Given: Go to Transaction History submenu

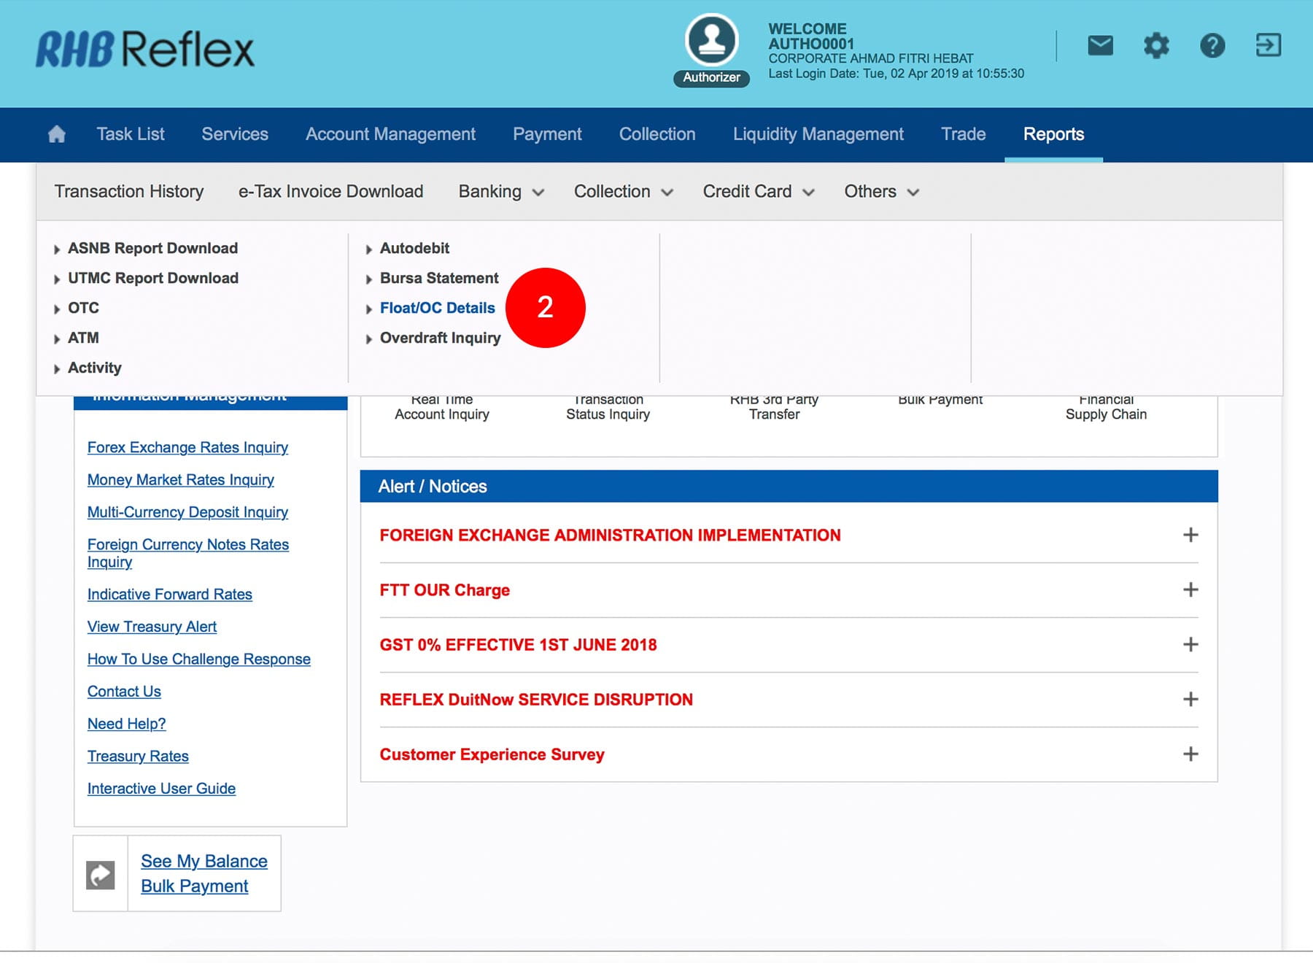Looking at the screenshot, I should [129, 192].
